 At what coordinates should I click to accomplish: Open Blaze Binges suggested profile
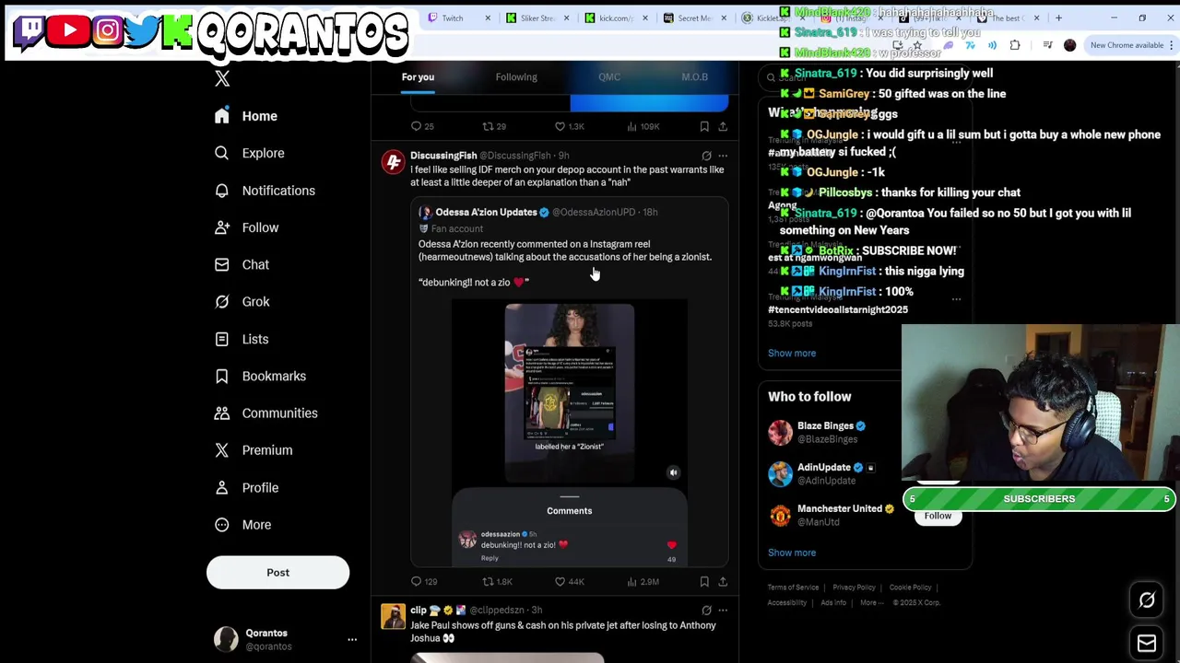[x=825, y=426]
